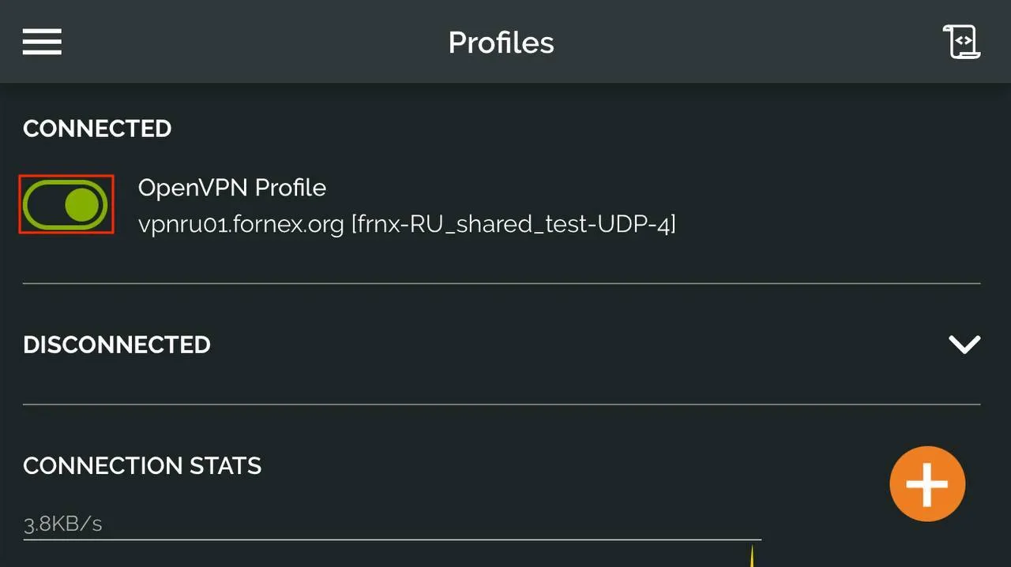Click the Profiles page title
1011x567 pixels.
(501, 43)
